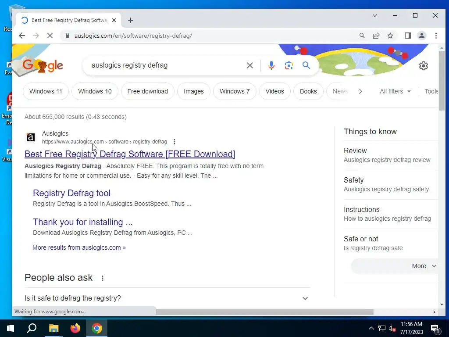
Task: Open Best Free Registry Defrag Software link
Action: 130,154
